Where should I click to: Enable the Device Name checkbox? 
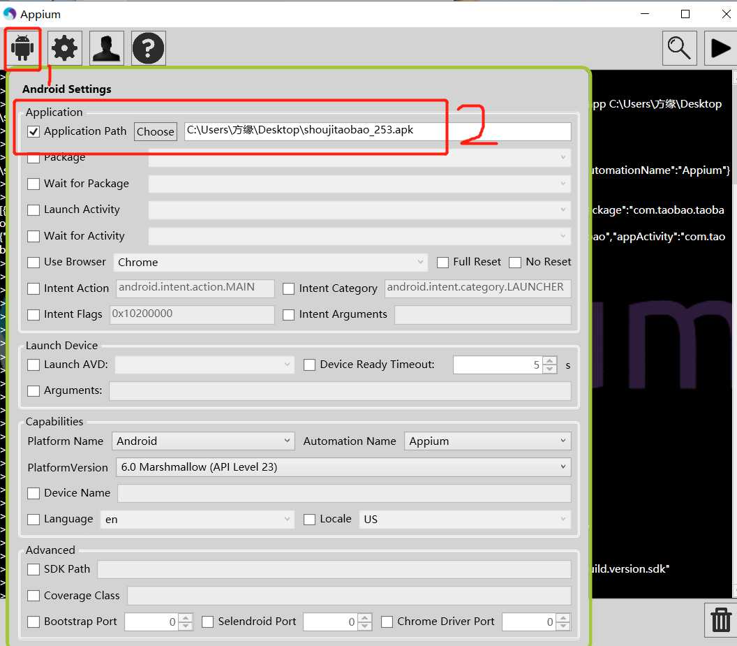click(x=33, y=493)
